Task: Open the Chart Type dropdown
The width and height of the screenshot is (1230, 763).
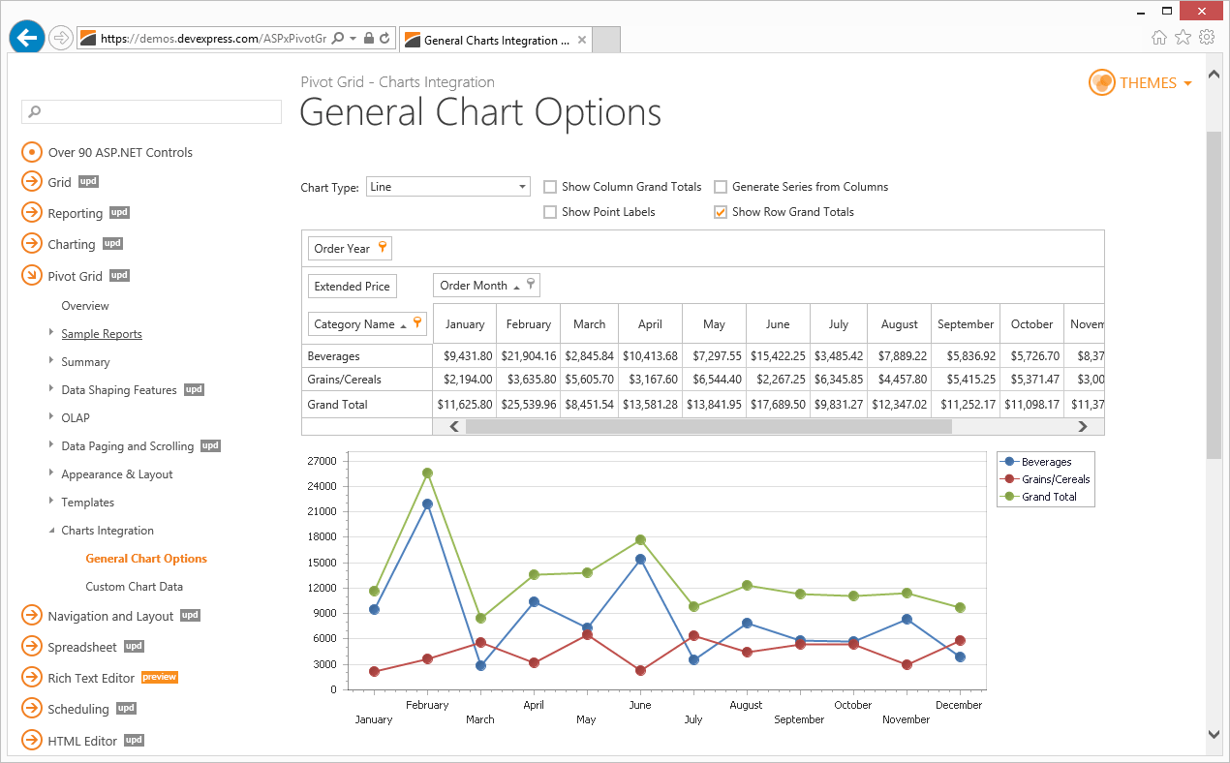Action: [x=522, y=186]
